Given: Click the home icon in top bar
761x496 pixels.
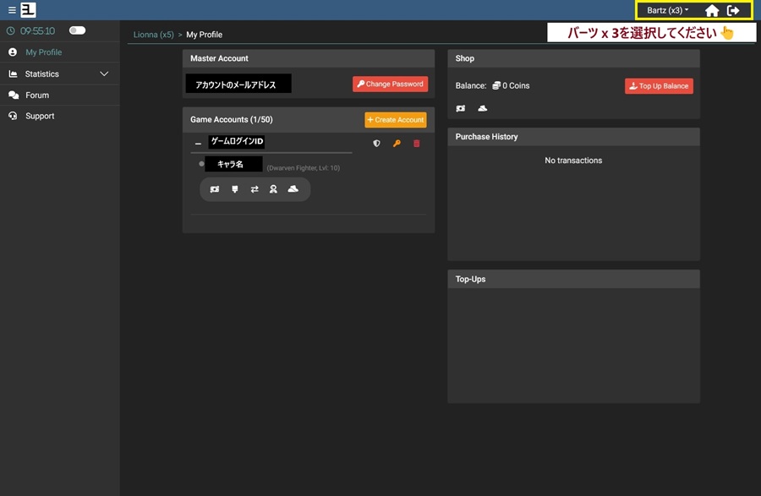Looking at the screenshot, I should 712,11.
